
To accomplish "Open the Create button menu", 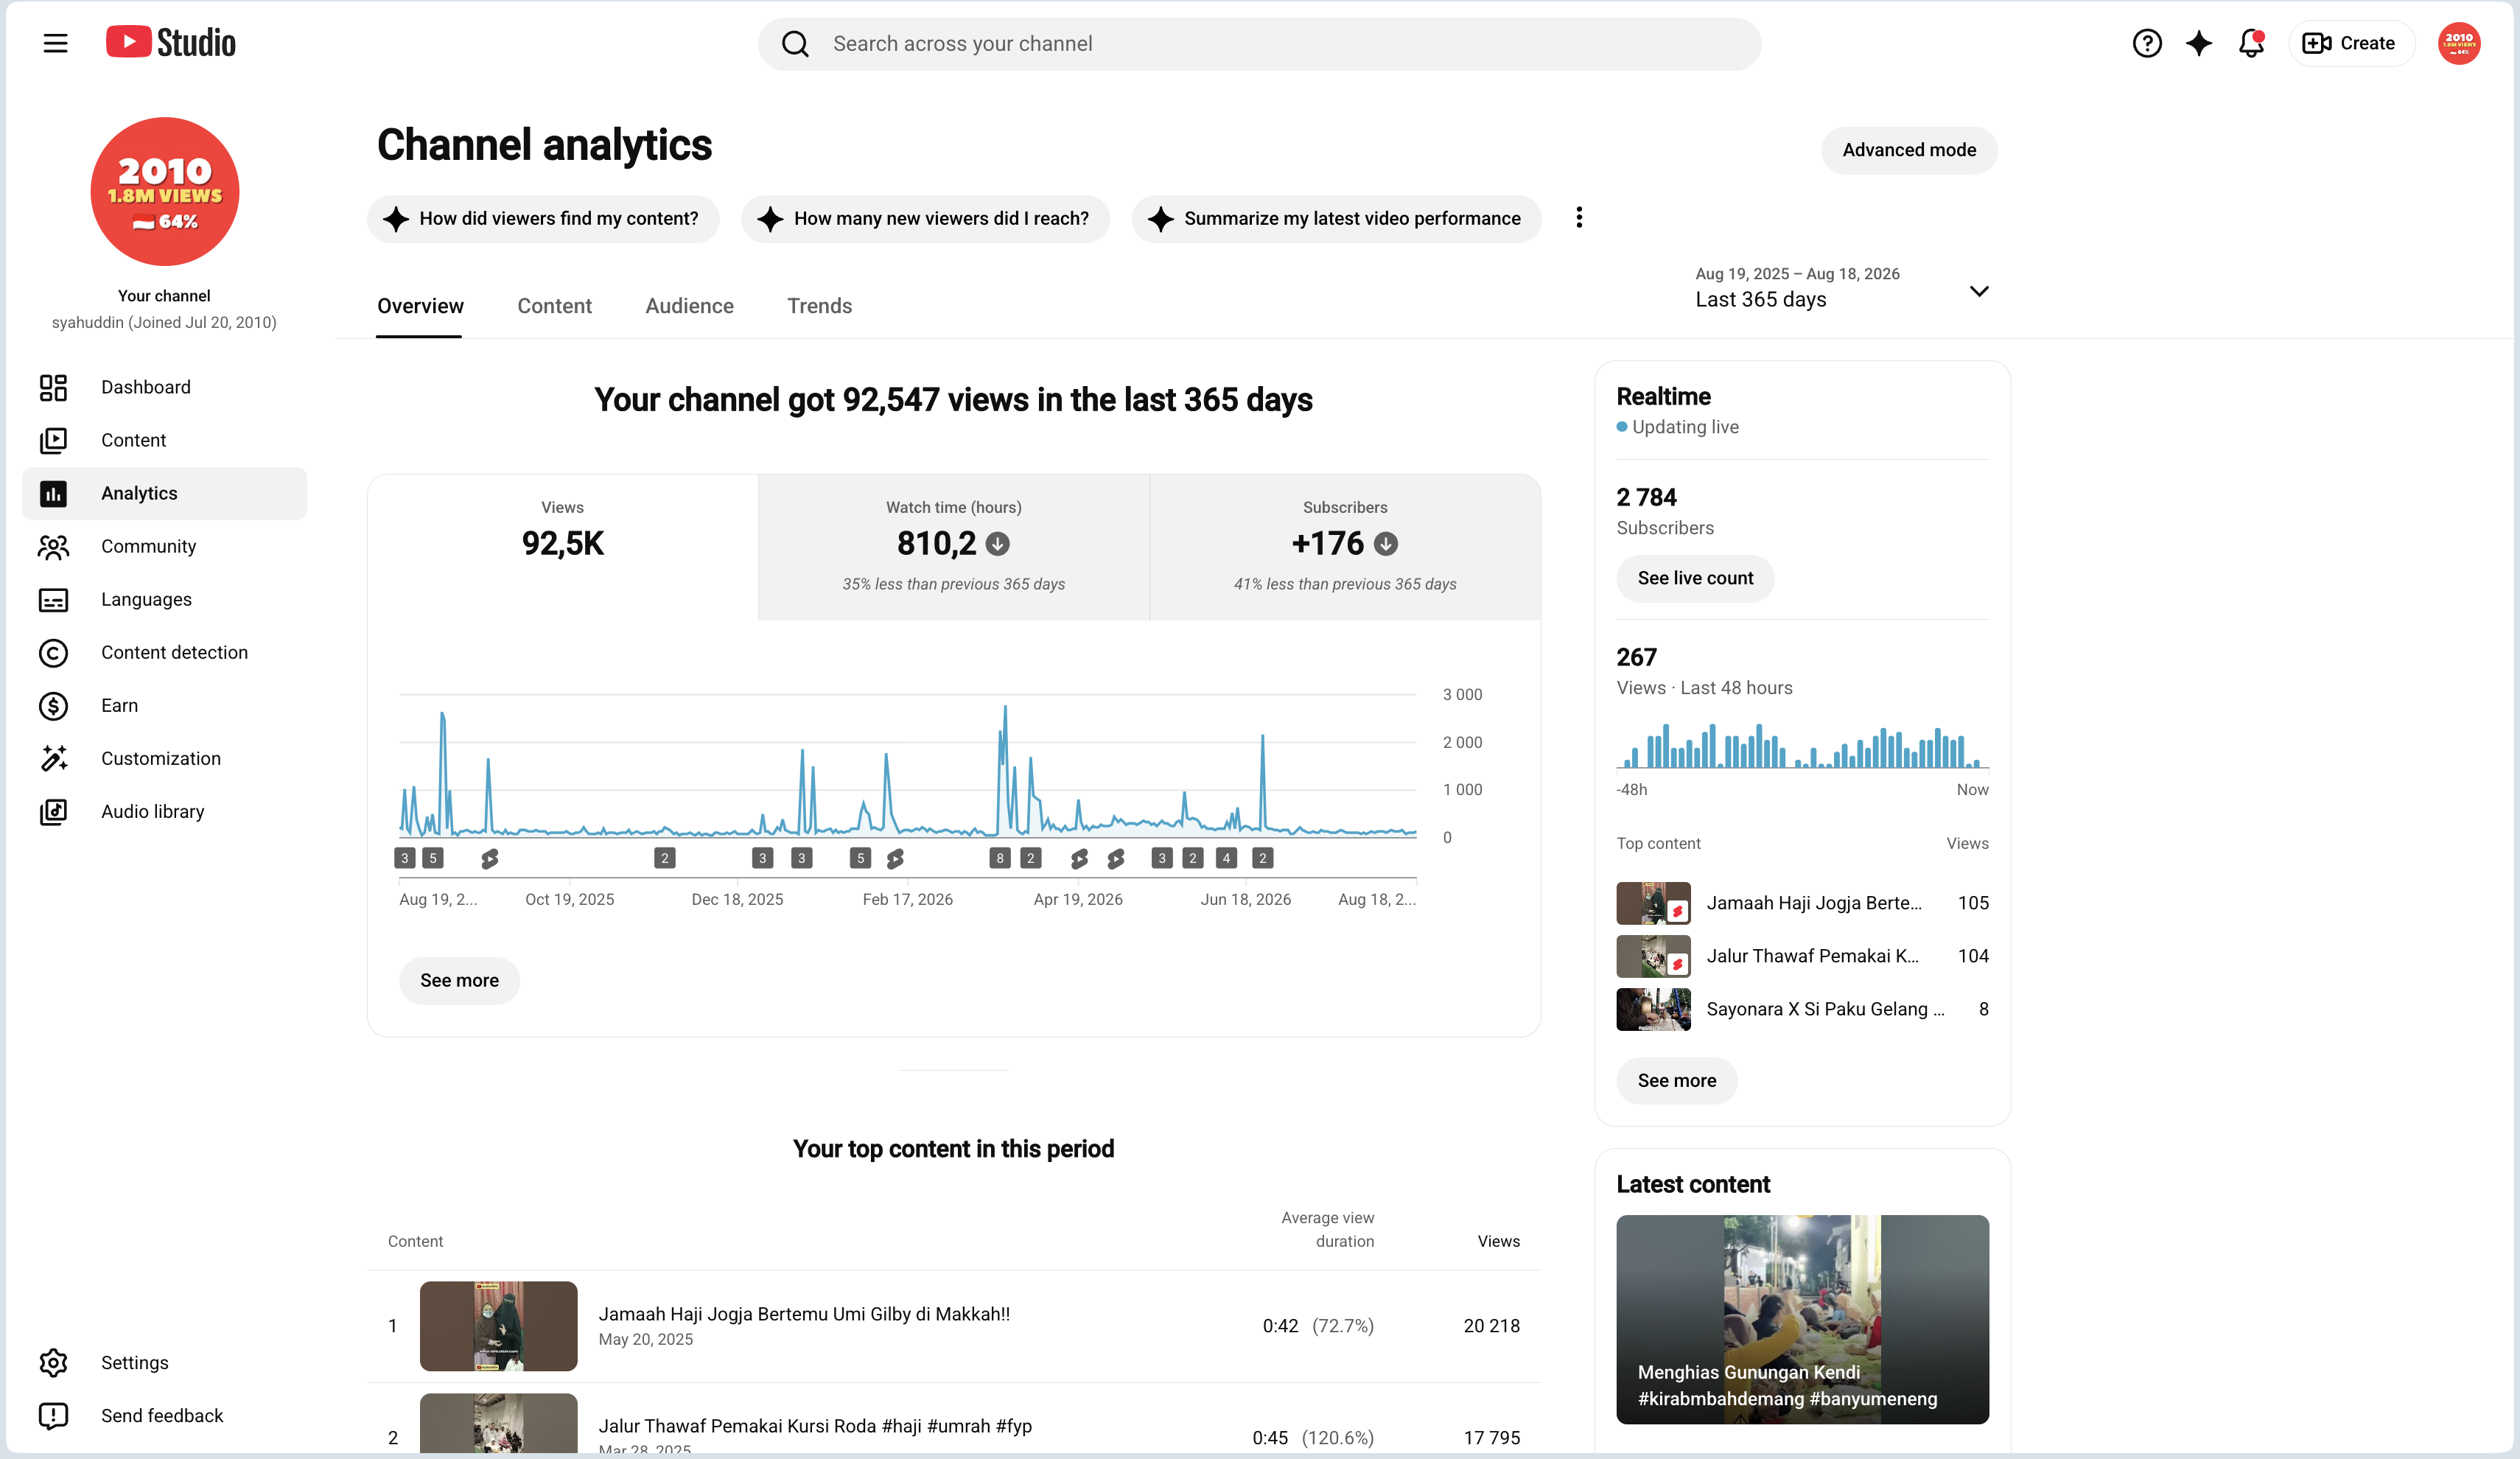I will pos(2351,43).
